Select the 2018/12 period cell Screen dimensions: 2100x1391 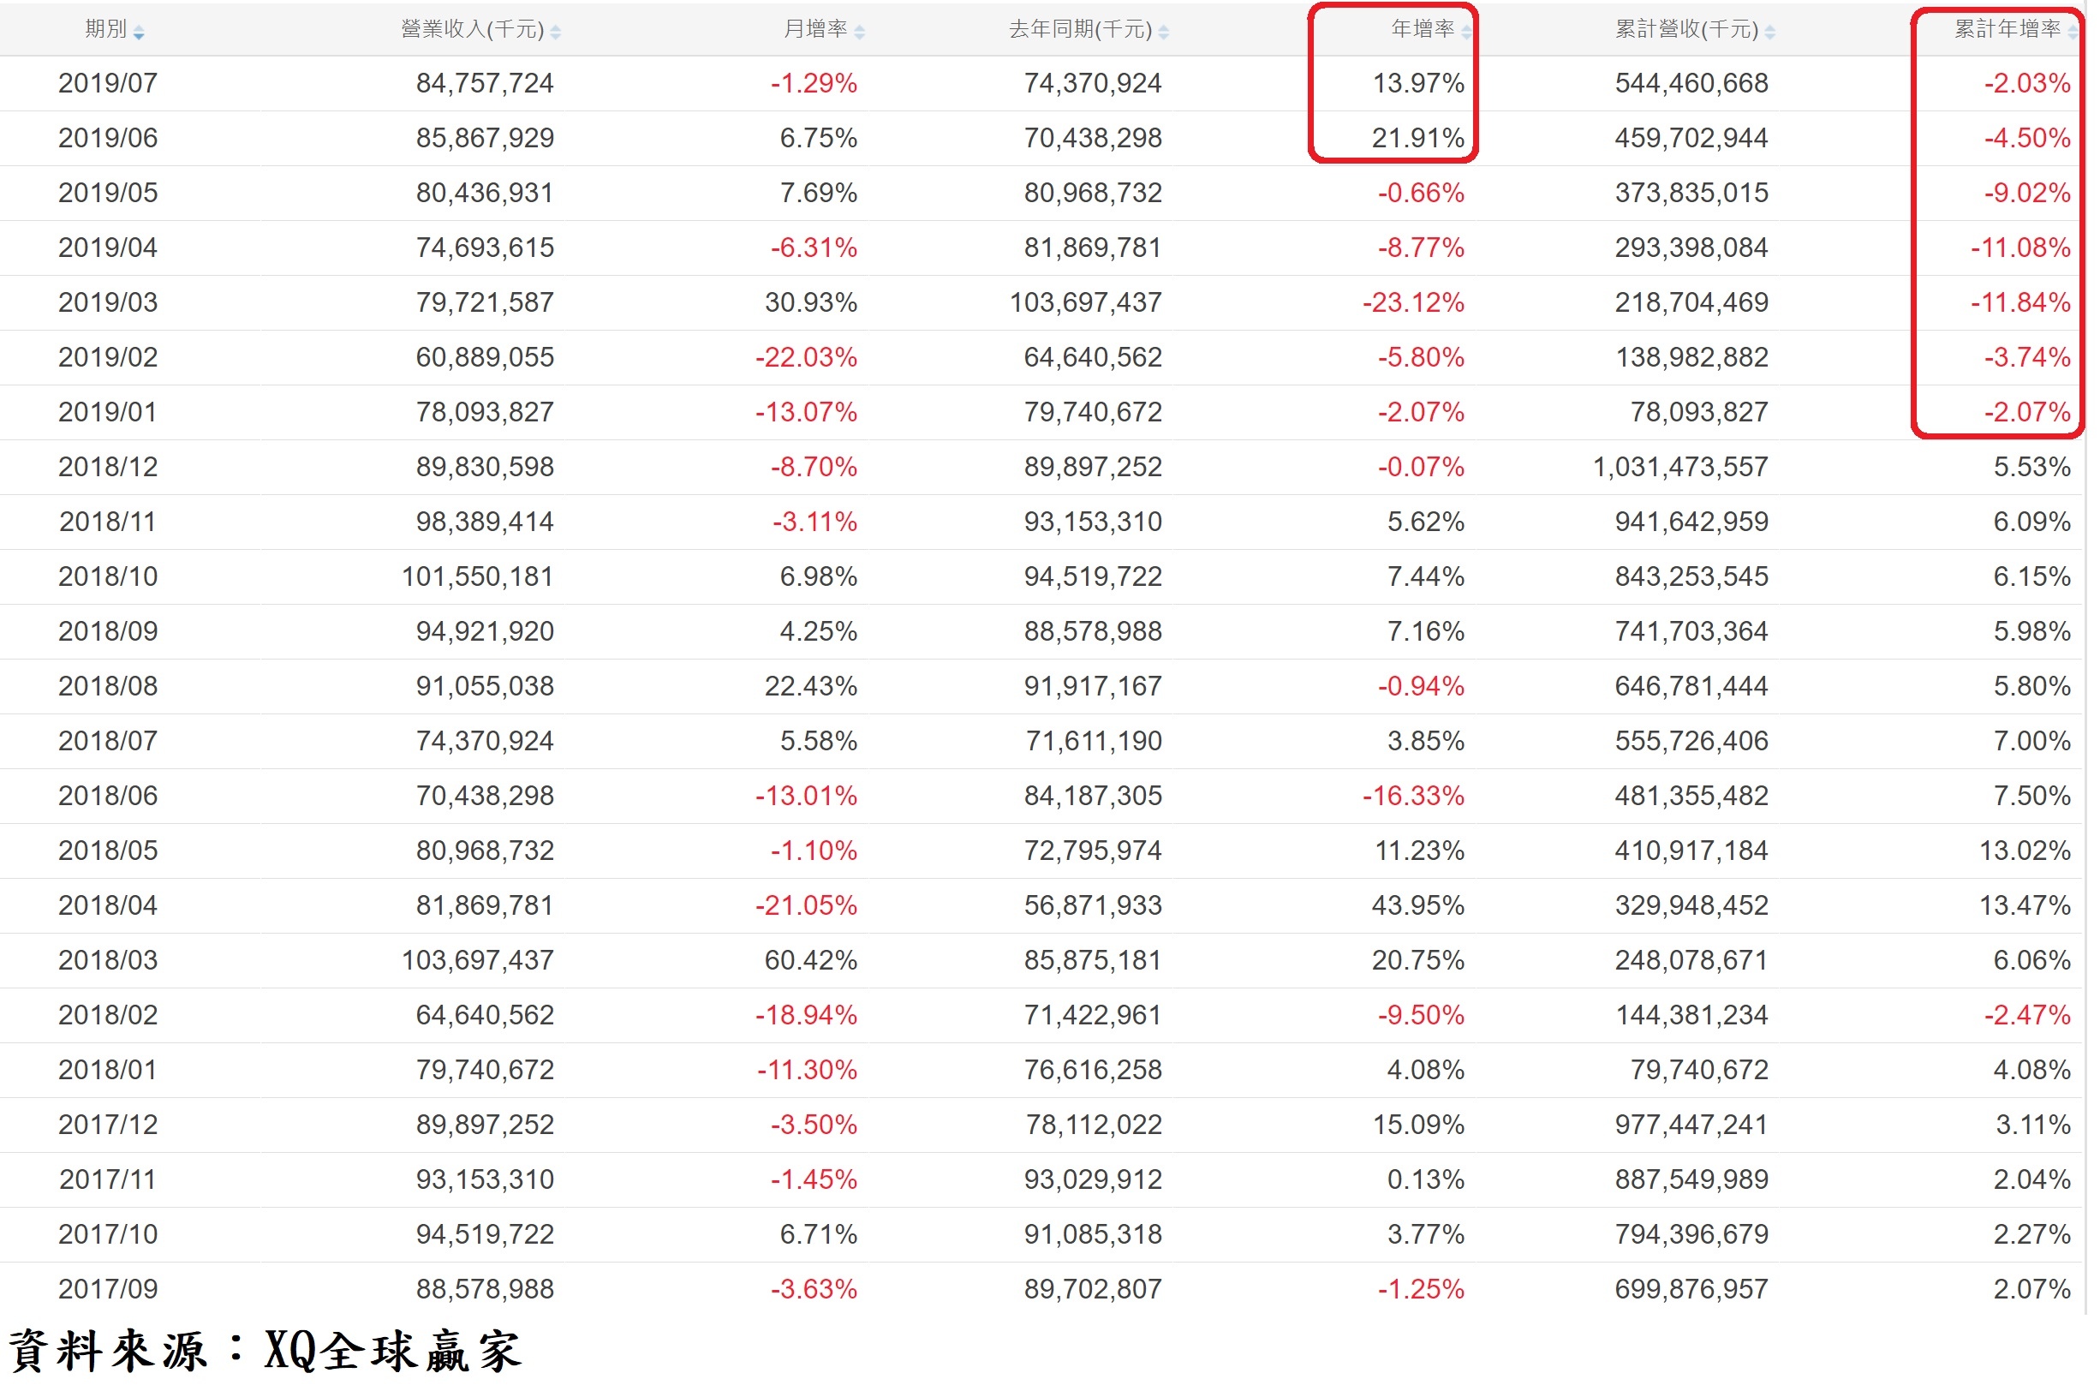(x=108, y=469)
